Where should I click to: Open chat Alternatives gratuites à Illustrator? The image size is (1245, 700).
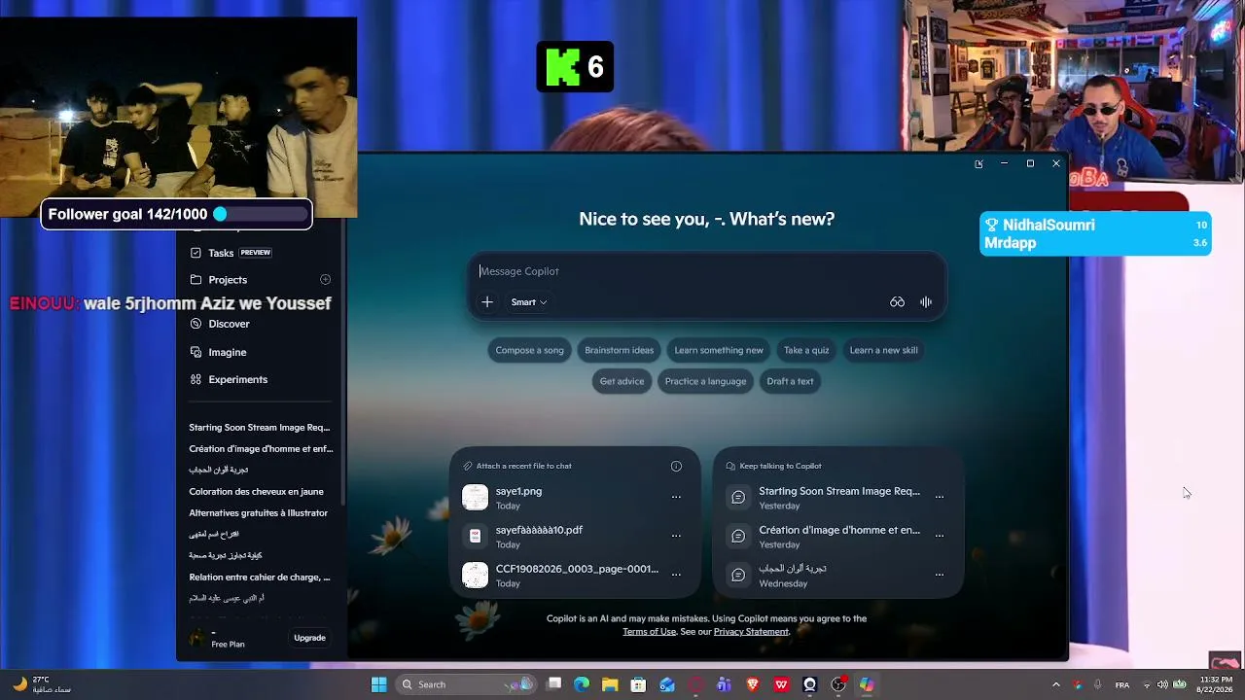pyautogui.click(x=260, y=512)
